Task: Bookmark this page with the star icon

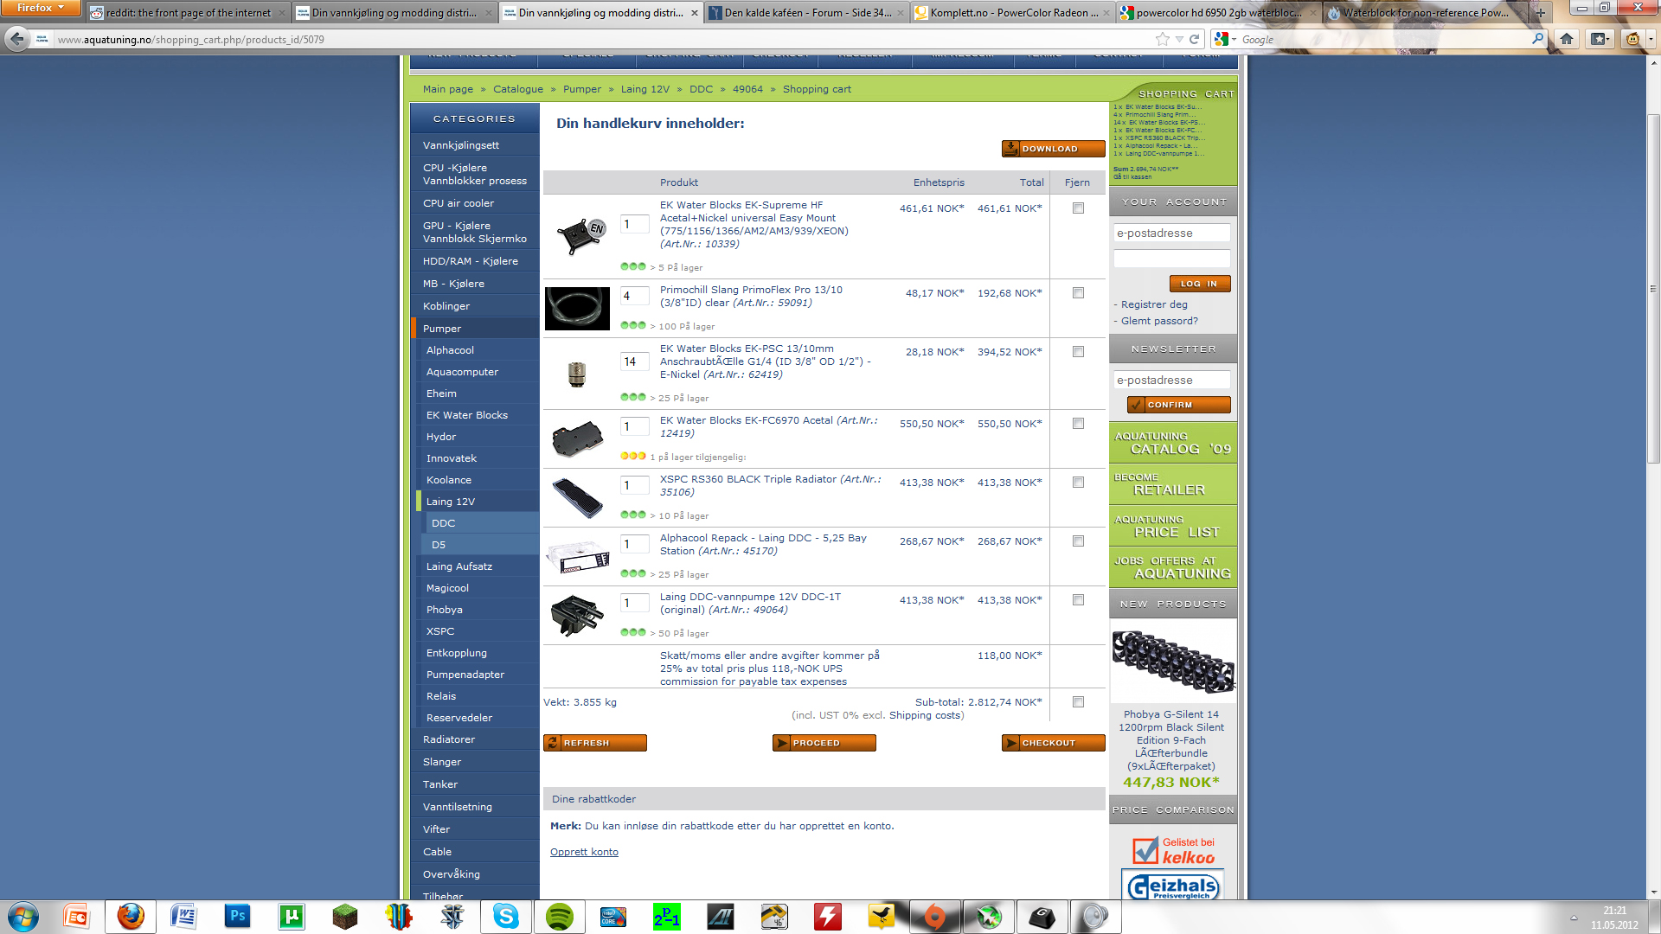Action: (x=1162, y=39)
